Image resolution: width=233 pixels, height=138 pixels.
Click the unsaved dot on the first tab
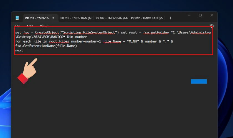[x=53, y=18]
